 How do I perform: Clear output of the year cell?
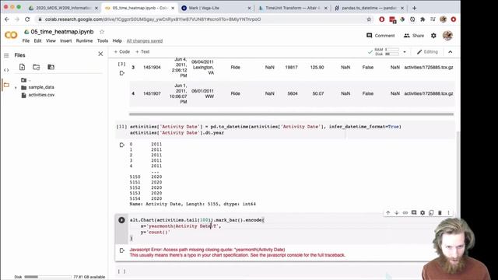(x=121, y=145)
